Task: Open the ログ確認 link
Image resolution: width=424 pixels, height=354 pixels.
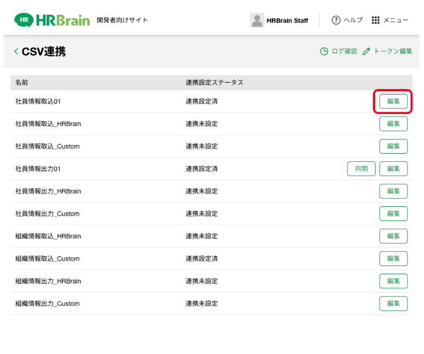Action: (x=344, y=52)
